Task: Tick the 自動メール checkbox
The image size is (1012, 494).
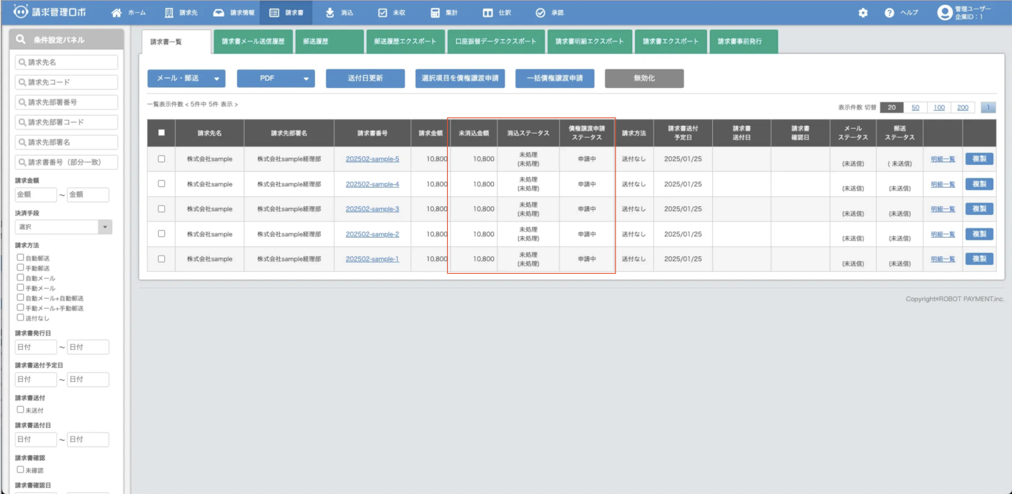Action: pos(21,277)
